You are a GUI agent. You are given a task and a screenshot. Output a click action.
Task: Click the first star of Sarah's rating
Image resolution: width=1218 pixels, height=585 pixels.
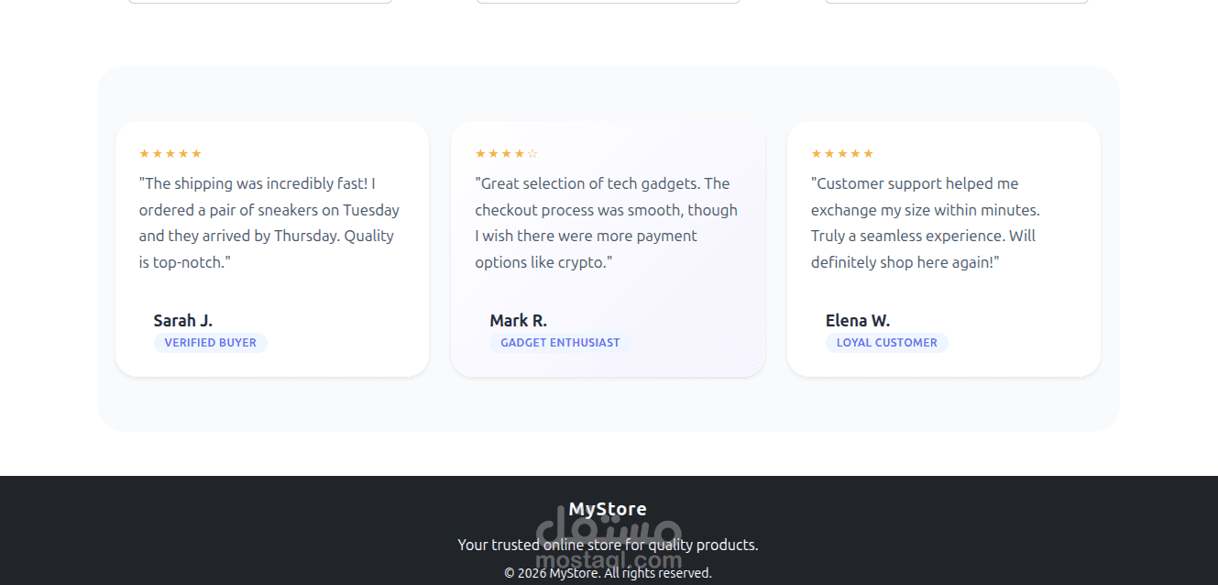pyautogui.click(x=144, y=153)
